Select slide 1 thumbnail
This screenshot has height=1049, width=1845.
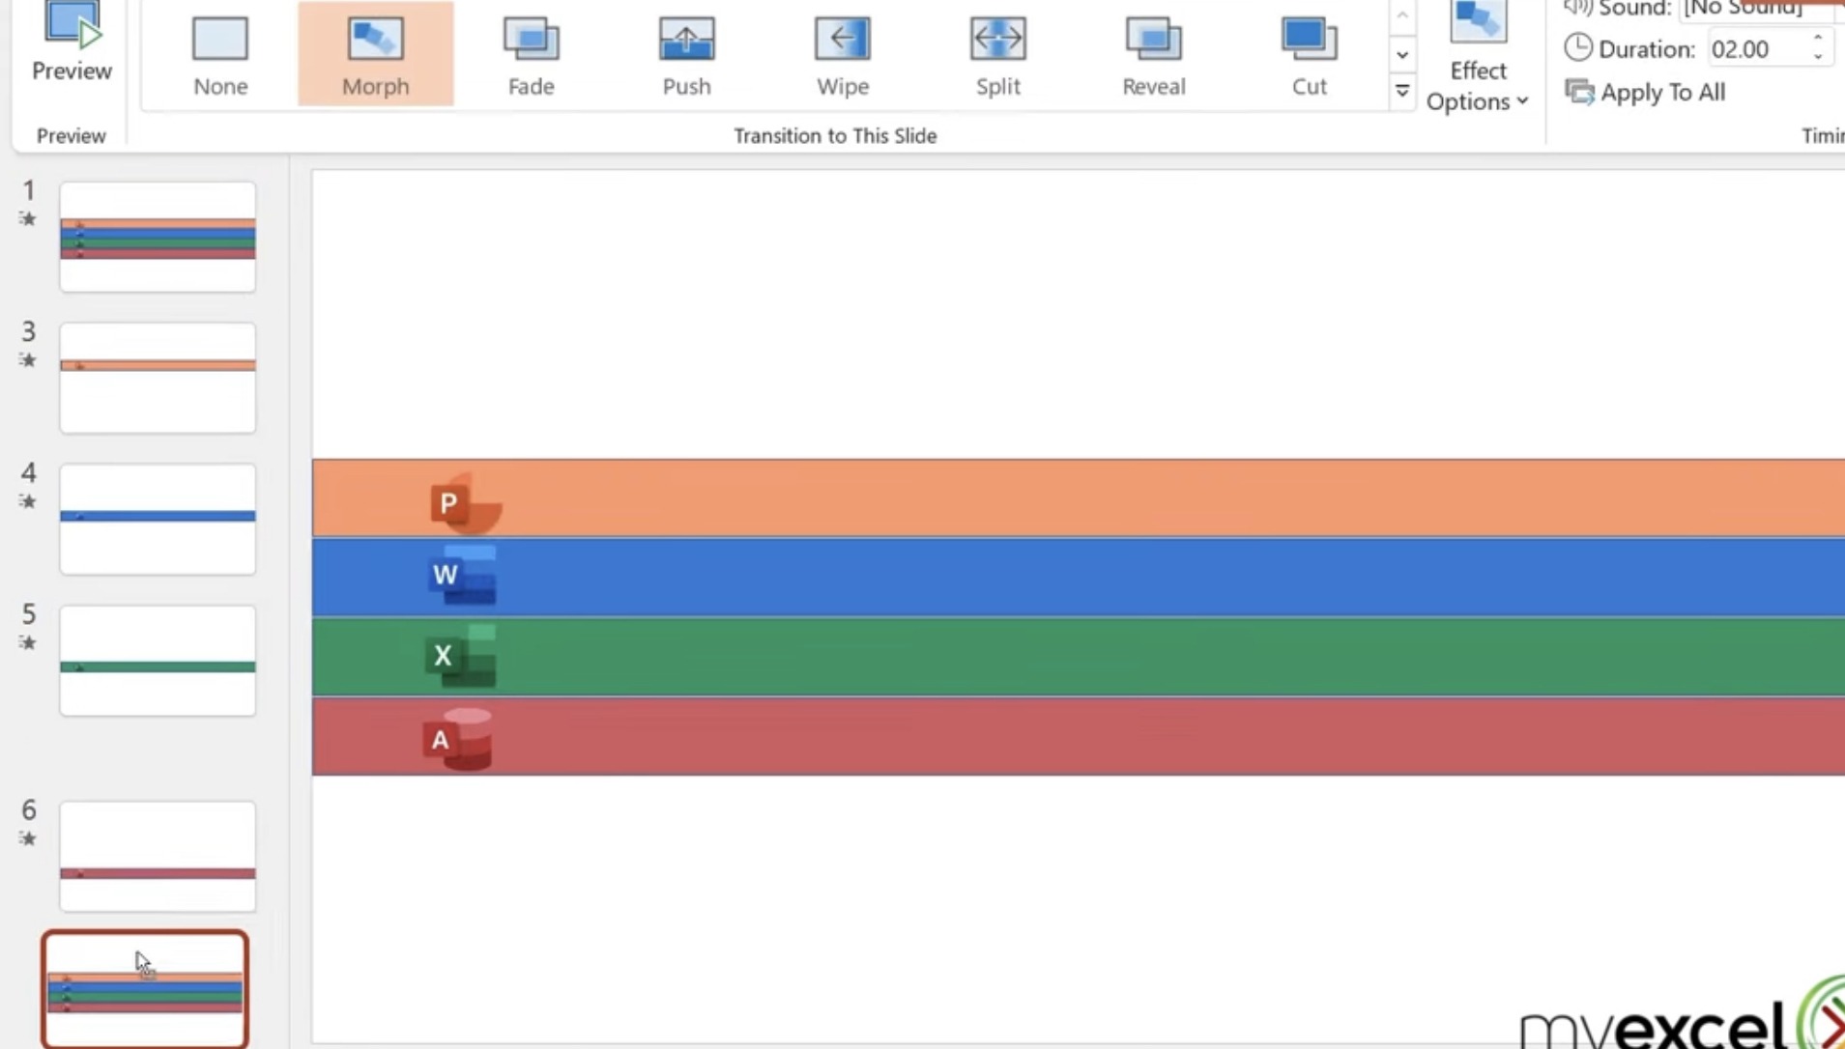(158, 237)
